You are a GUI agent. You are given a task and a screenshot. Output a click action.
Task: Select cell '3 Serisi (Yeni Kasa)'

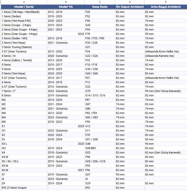point(24,43)
